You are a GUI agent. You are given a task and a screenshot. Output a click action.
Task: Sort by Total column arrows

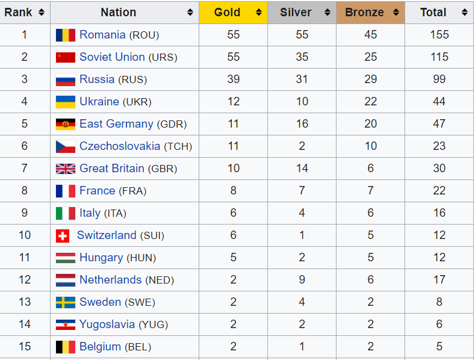(465, 13)
